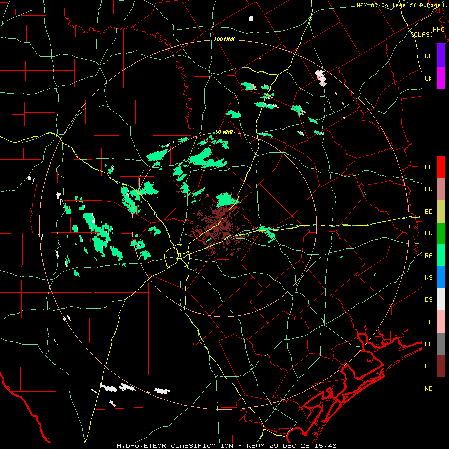Click the BD yellow legend color swatch
This screenshot has height=449, width=449.
441,212
